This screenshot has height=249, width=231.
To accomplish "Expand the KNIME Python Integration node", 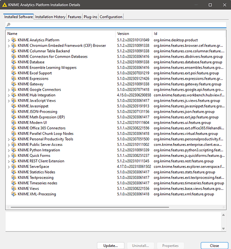I will tap(8, 150).
